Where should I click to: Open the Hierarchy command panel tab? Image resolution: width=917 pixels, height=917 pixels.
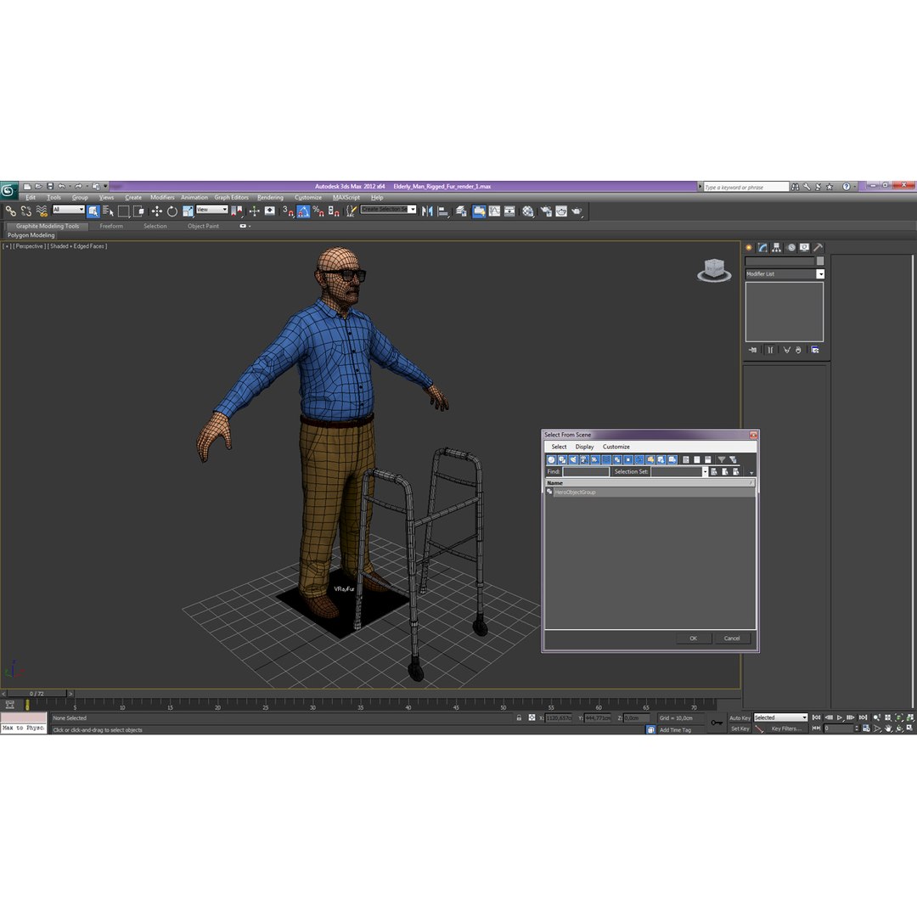pyautogui.click(x=777, y=247)
